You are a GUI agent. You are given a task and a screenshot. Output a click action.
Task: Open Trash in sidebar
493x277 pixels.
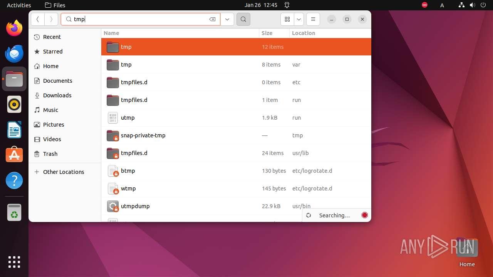(65, 154)
